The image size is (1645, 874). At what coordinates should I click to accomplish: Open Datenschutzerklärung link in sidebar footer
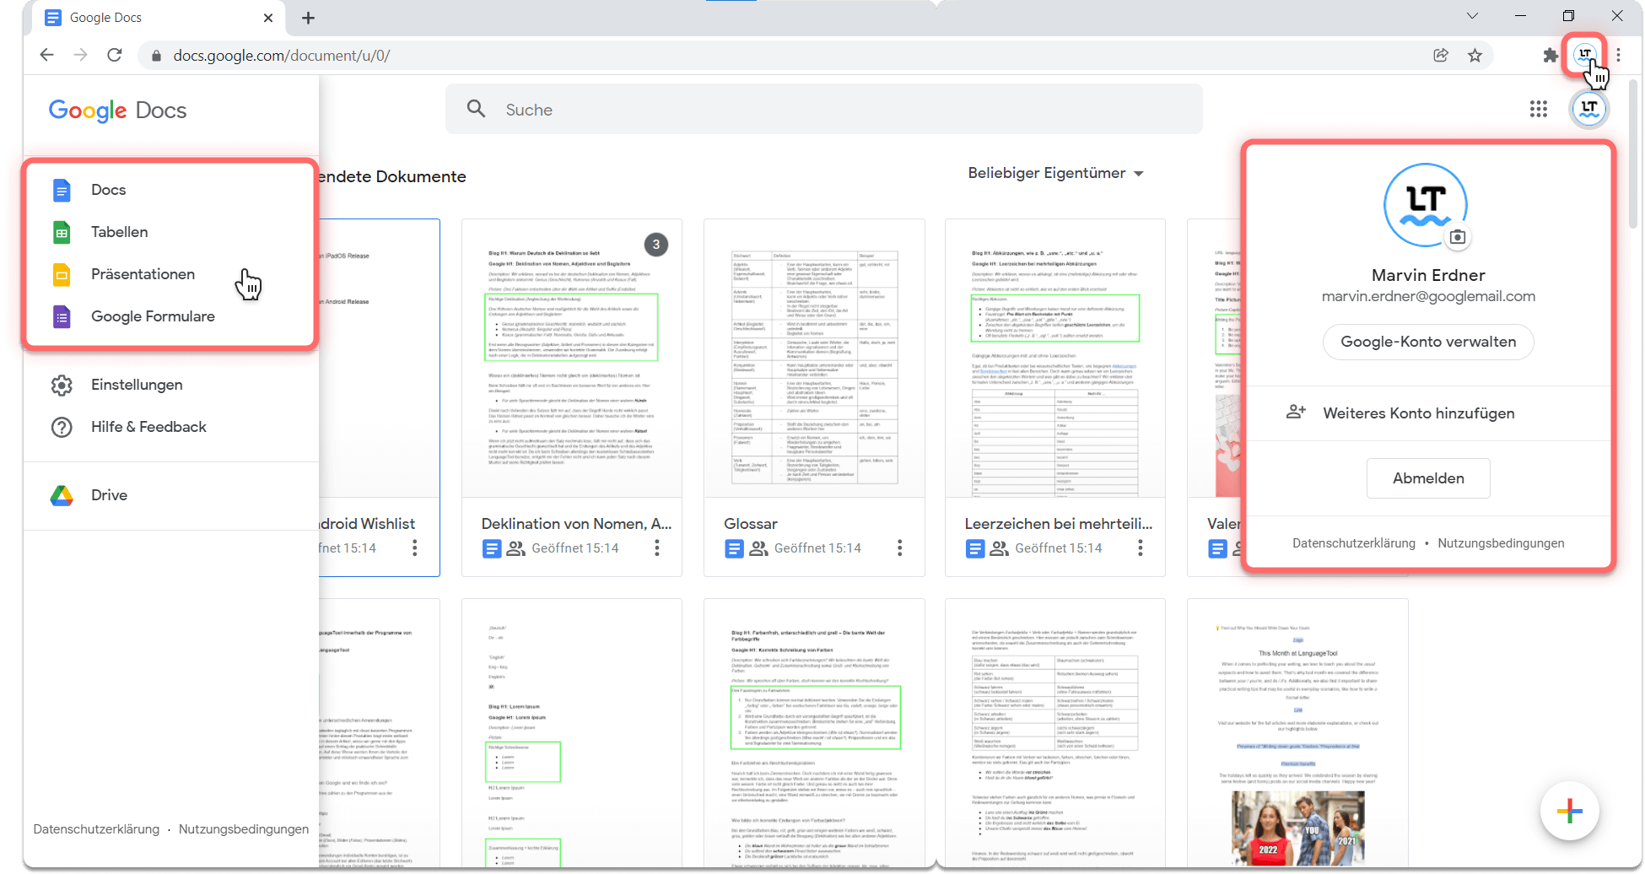(96, 829)
